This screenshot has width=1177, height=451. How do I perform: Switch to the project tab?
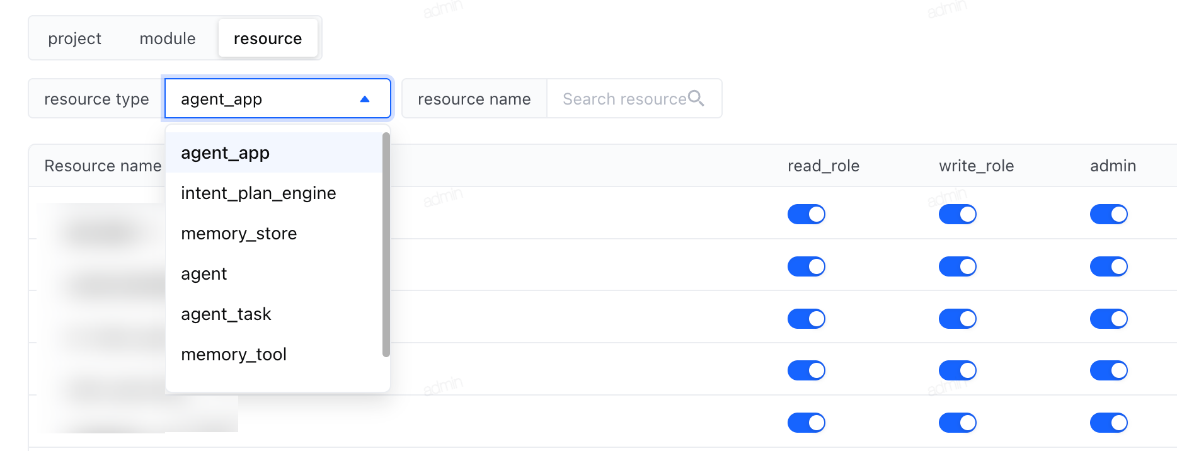click(74, 38)
